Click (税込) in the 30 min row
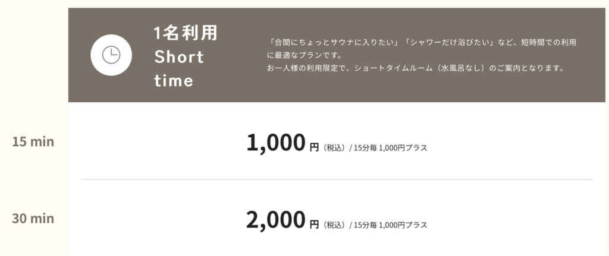The image size is (609, 256). click(x=334, y=225)
